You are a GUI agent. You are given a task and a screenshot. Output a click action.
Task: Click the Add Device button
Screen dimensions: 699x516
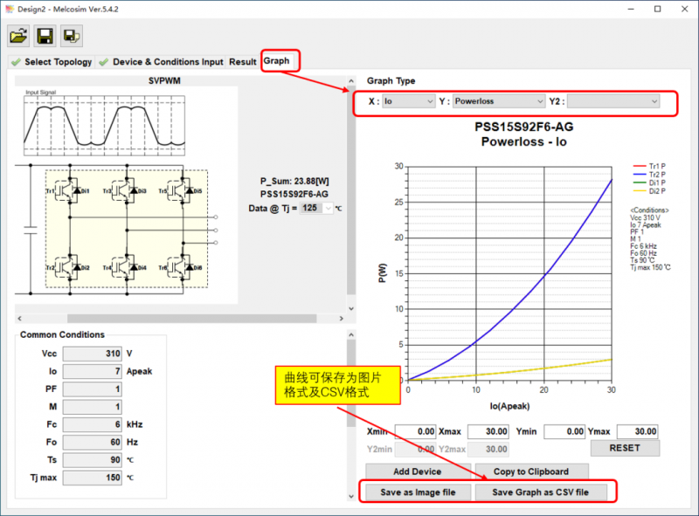[416, 471]
